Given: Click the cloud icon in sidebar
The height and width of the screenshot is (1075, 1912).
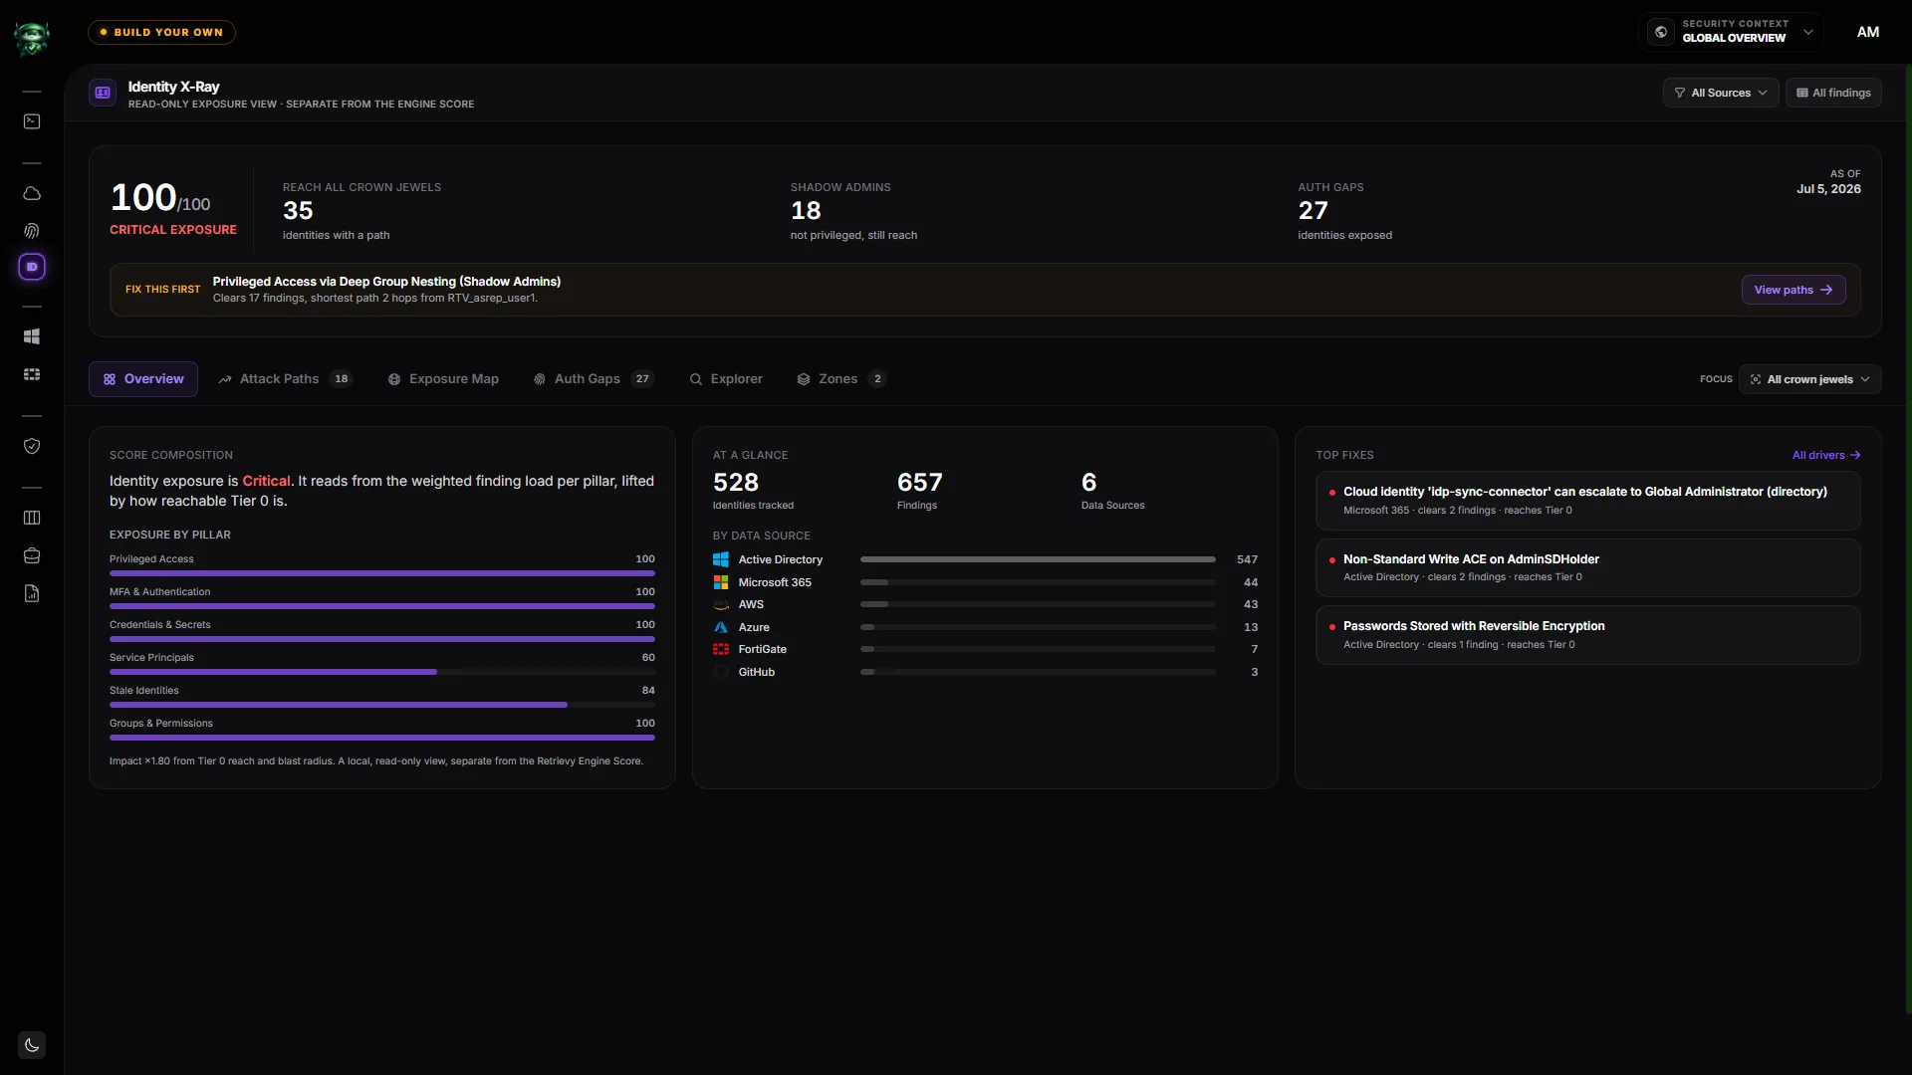Looking at the screenshot, I should point(32,193).
